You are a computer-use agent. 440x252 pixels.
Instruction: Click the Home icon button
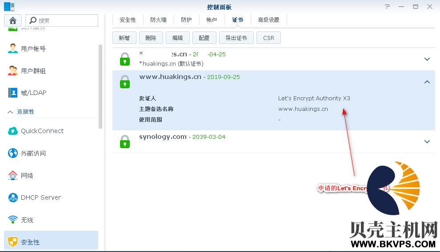pos(13,21)
